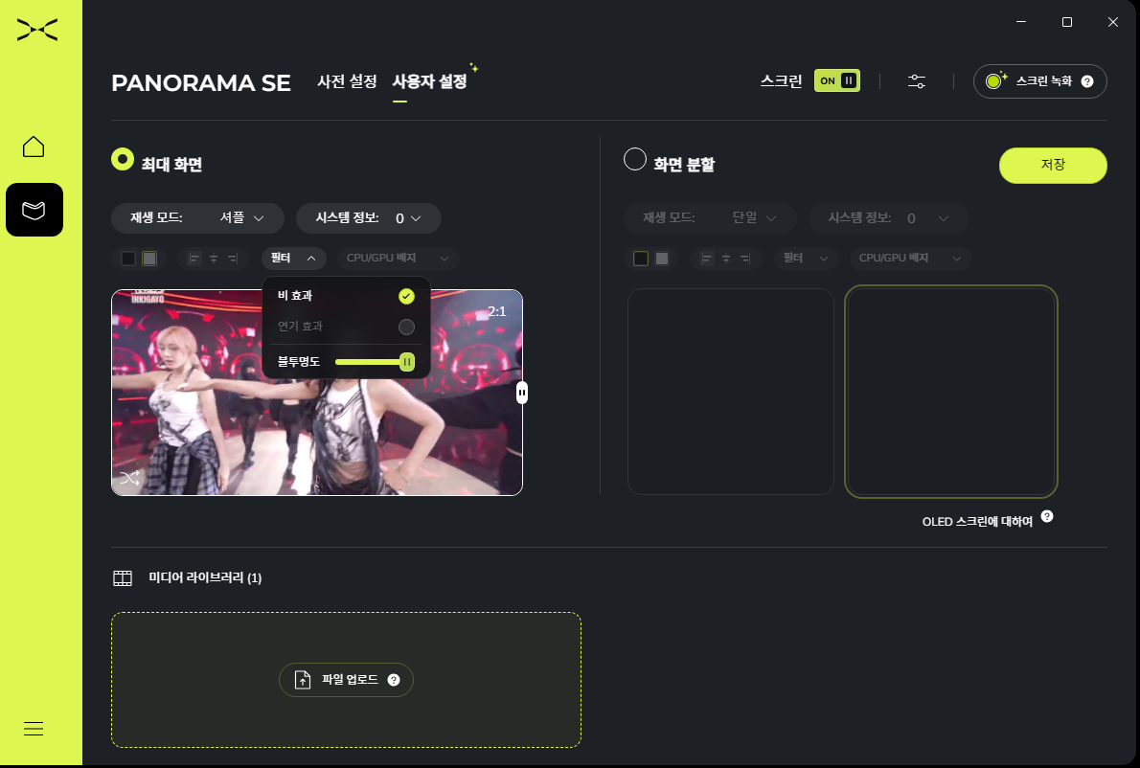Switch to the 사전 설정 tab
This screenshot has height=768, width=1140.
coord(347,81)
